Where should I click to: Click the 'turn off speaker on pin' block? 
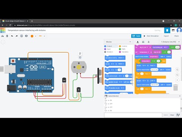[115, 88]
